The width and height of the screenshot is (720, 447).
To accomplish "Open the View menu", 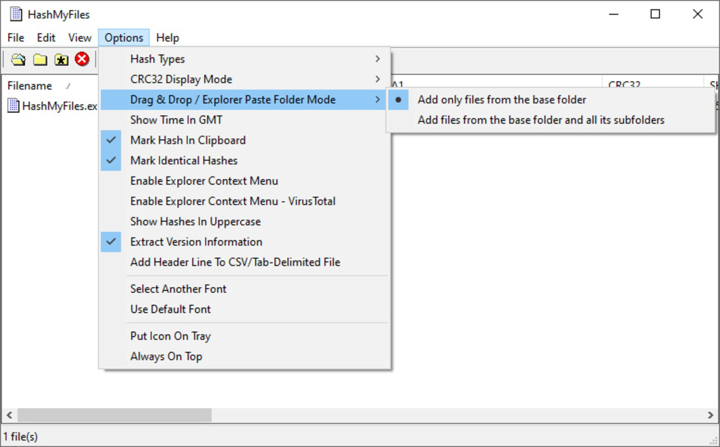I will (79, 37).
